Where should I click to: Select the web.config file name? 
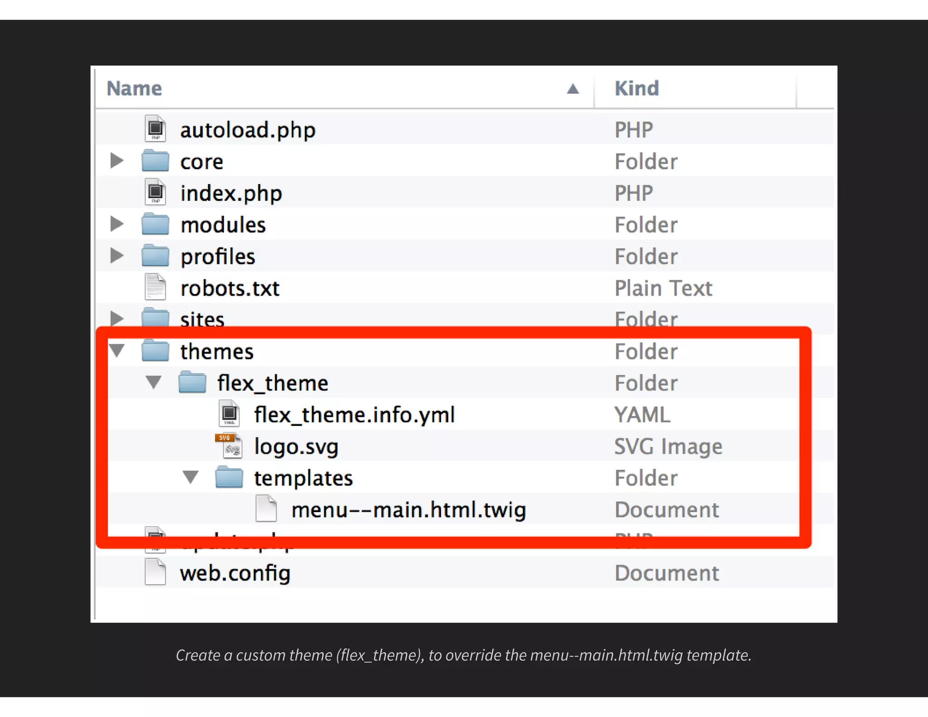coord(235,573)
